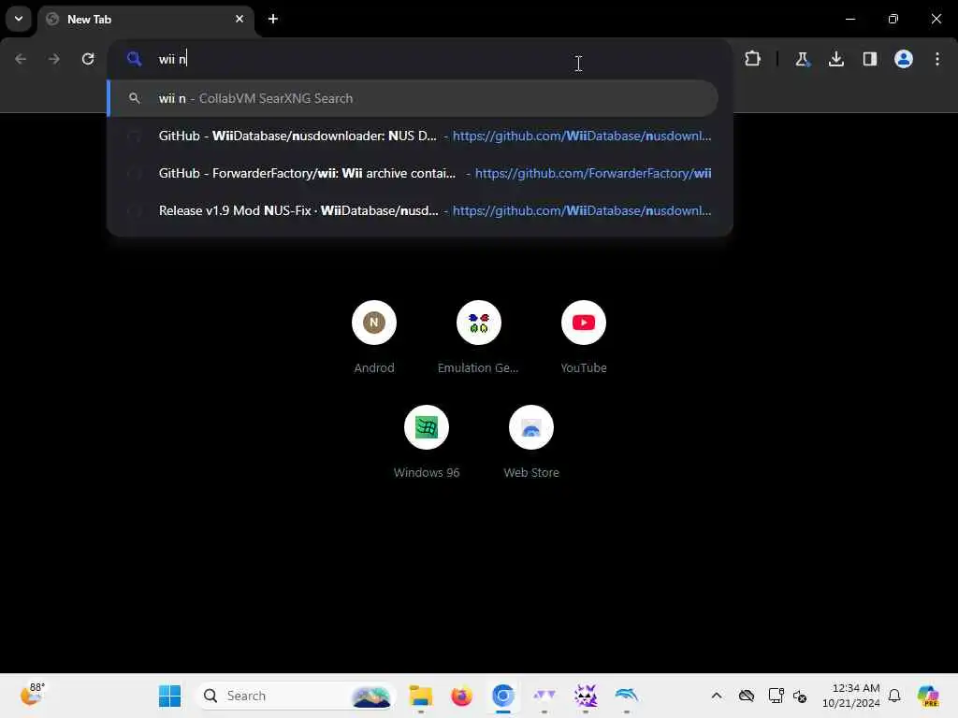The height and width of the screenshot is (718, 958).
Task: Open the Dolphin emulator taskbar icon
Action: click(x=626, y=696)
